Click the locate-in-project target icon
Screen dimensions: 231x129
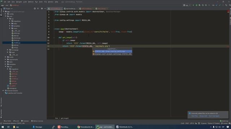35,9
